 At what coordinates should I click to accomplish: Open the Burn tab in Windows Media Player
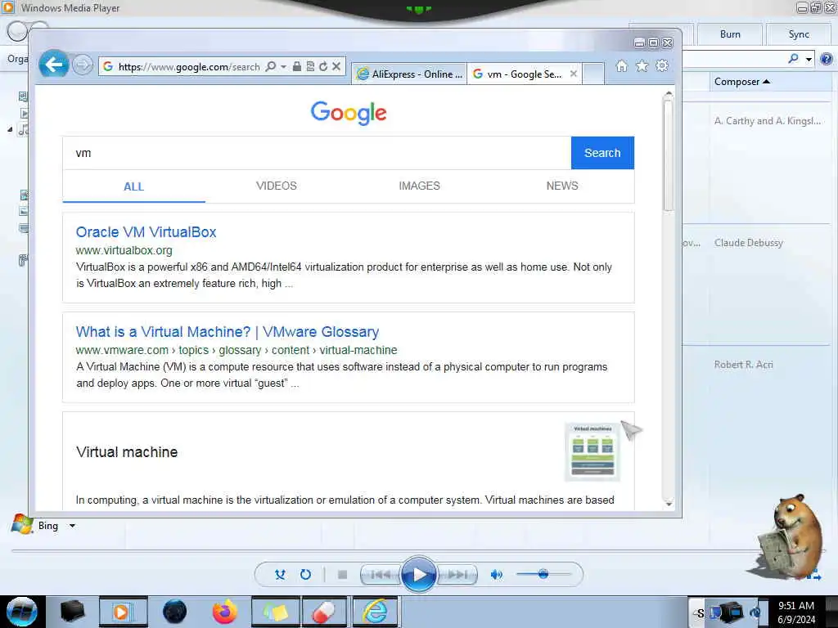click(730, 34)
